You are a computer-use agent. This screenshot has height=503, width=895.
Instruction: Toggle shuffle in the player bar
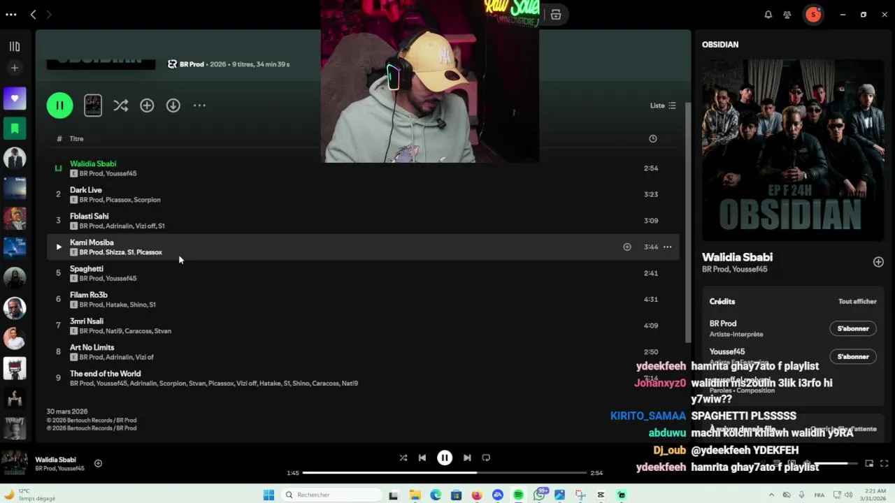pos(403,458)
